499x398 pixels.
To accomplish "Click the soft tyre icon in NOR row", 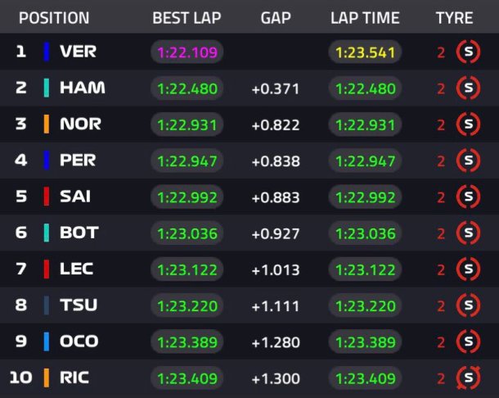I will pos(468,124).
